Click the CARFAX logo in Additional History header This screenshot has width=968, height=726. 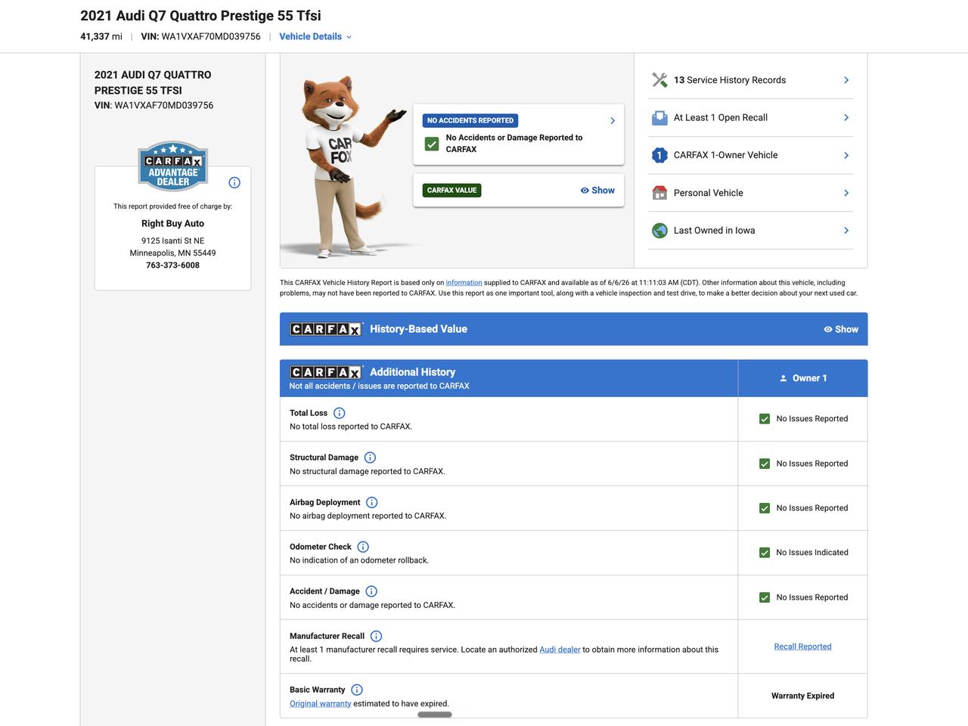click(327, 372)
